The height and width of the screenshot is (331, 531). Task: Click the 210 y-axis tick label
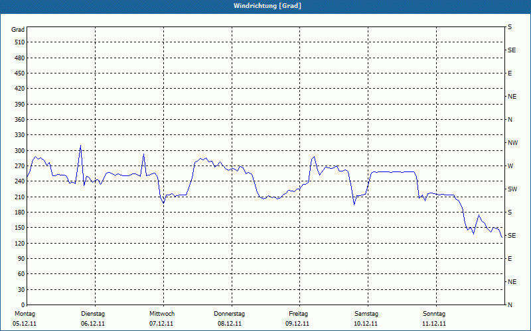click(x=20, y=197)
